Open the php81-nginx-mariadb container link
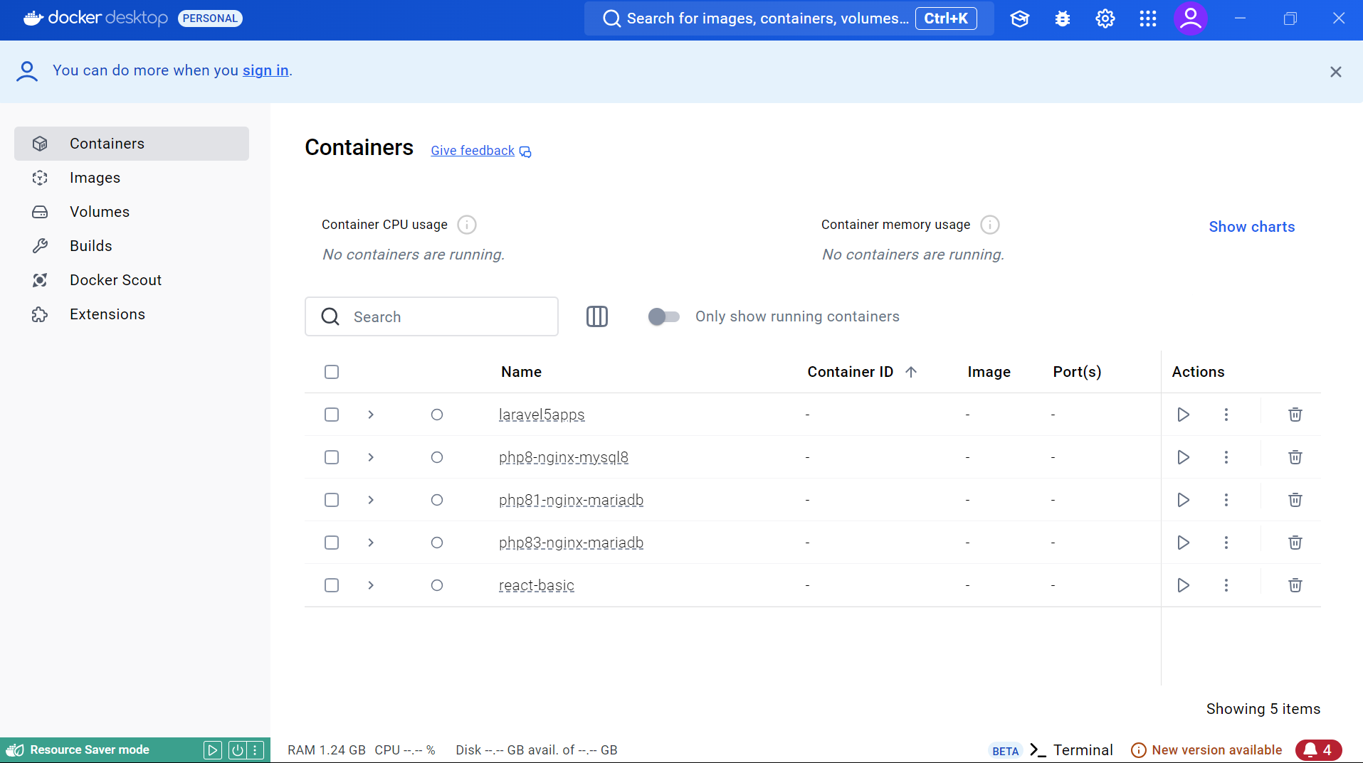Screen dimensions: 1363x763 [571, 500]
